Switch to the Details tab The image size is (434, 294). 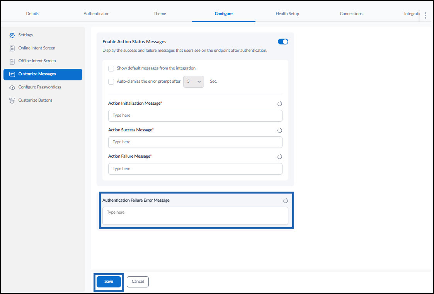[32, 14]
